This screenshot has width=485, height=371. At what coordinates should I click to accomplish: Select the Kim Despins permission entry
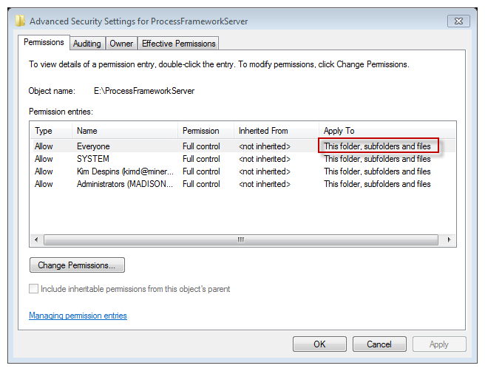tap(243, 171)
